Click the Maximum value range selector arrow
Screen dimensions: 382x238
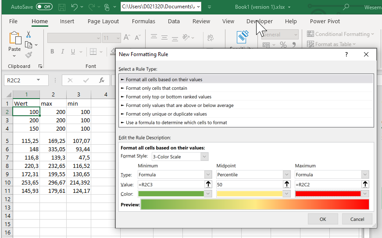click(365, 184)
